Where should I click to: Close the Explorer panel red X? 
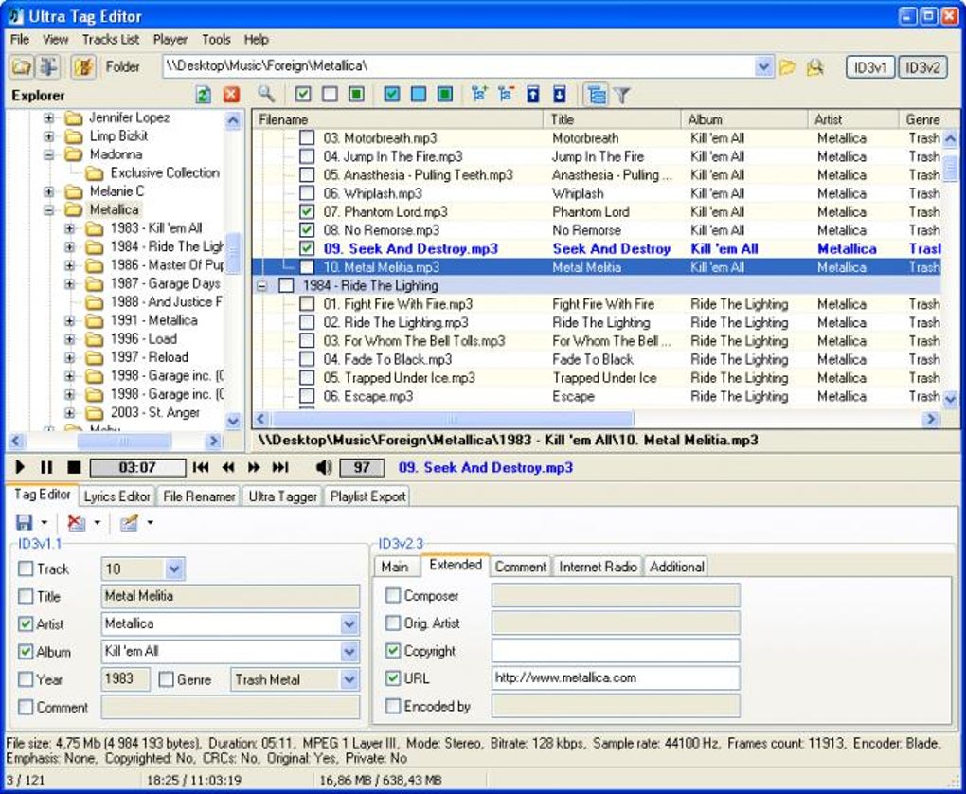click(x=231, y=94)
